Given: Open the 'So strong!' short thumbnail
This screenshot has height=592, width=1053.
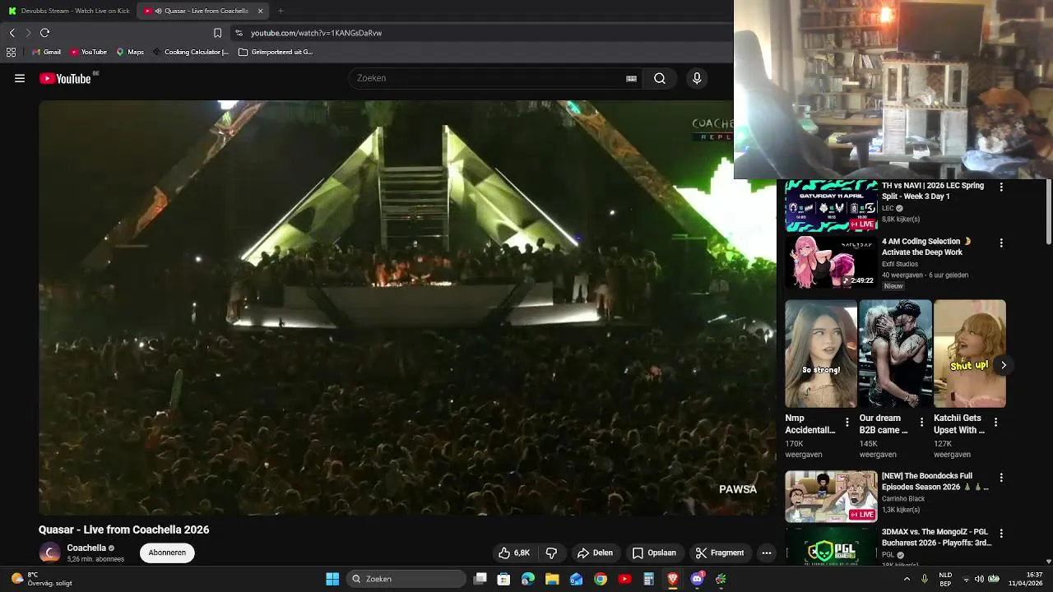Looking at the screenshot, I should [821, 354].
